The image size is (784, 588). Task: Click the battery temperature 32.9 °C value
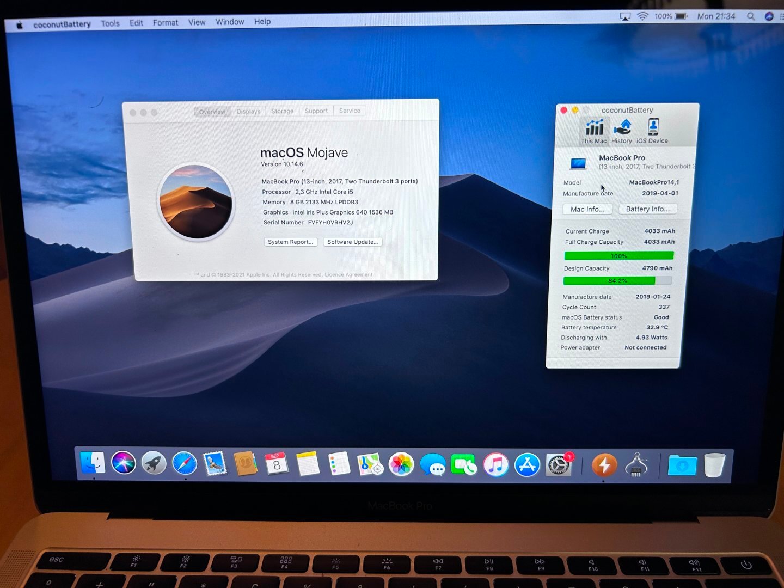pos(657,327)
